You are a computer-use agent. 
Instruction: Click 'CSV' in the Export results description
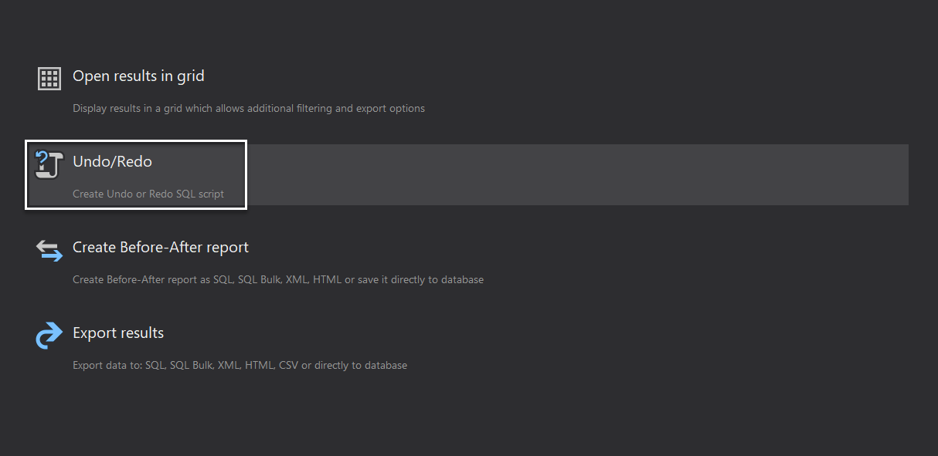pos(288,365)
